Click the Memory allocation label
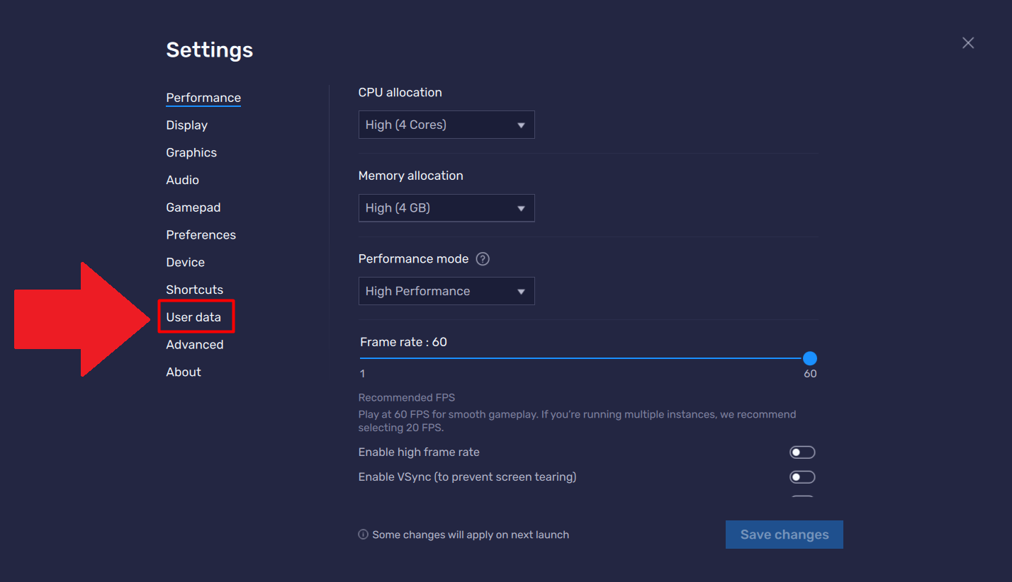1012x582 pixels. tap(411, 176)
